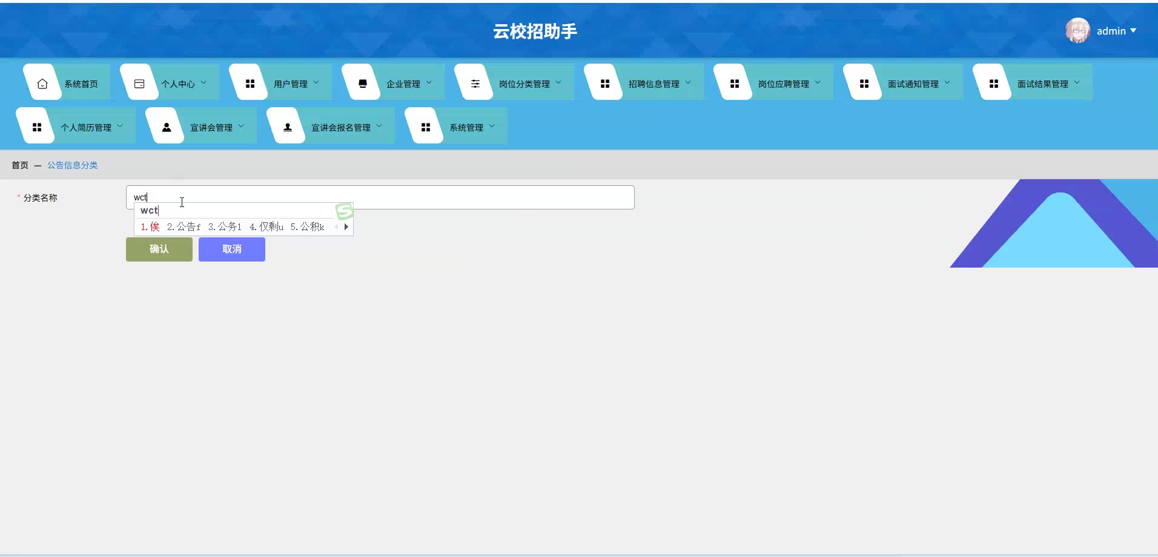1158x557 pixels.
Task: Select IME candidate 5 公积
Action: 308,227
